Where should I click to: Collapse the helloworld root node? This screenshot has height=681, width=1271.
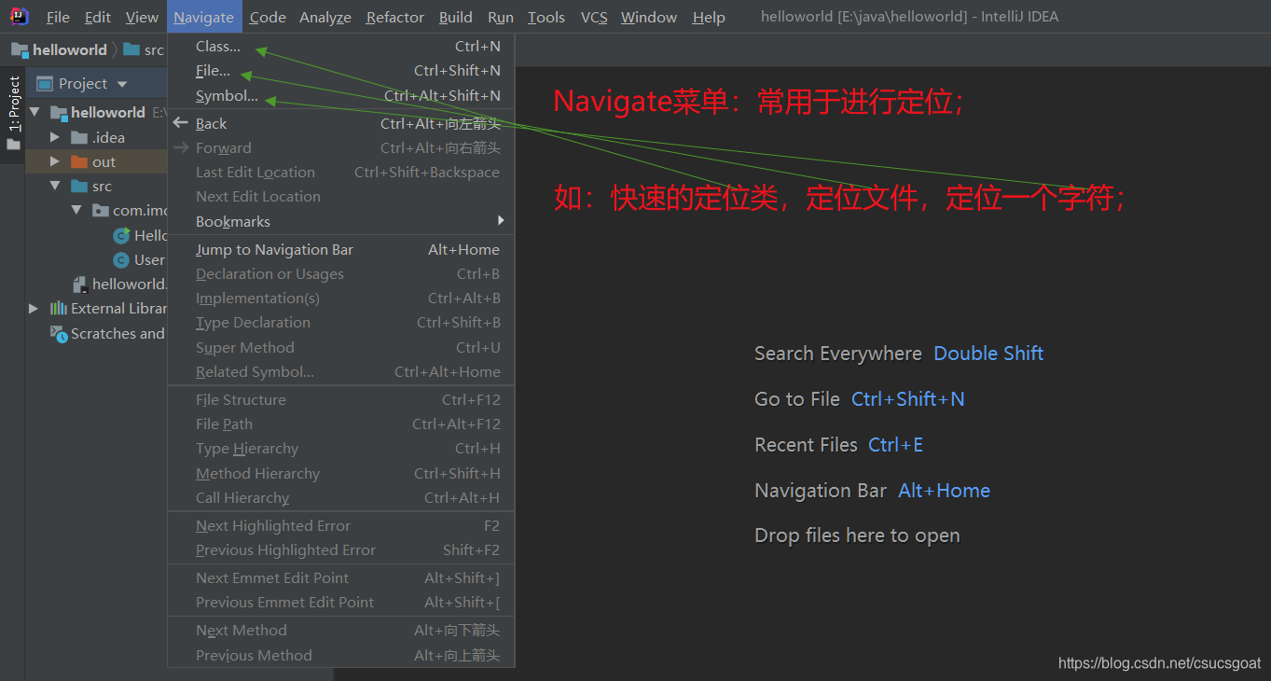click(x=35, y=112)
